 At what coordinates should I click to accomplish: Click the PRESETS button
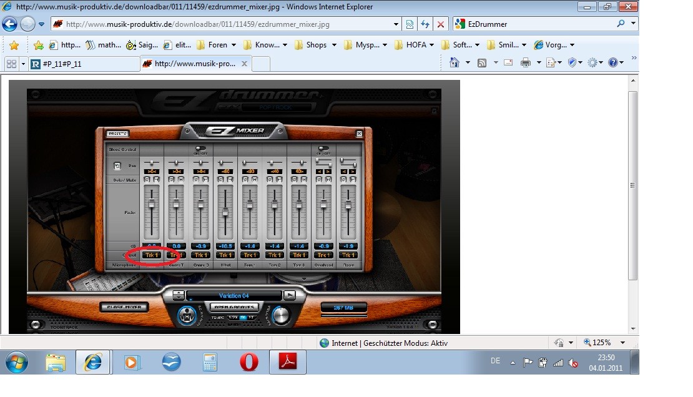click(x=117, y=134)
